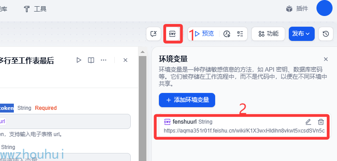Open 工具 tools menu in top navigation
Viewport: 337px width, 161px height.
point(35,9)
